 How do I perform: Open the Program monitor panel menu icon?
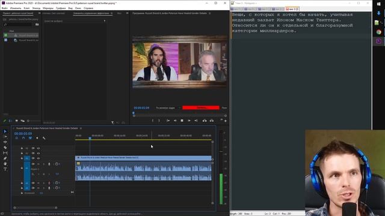tap(210, 13)
